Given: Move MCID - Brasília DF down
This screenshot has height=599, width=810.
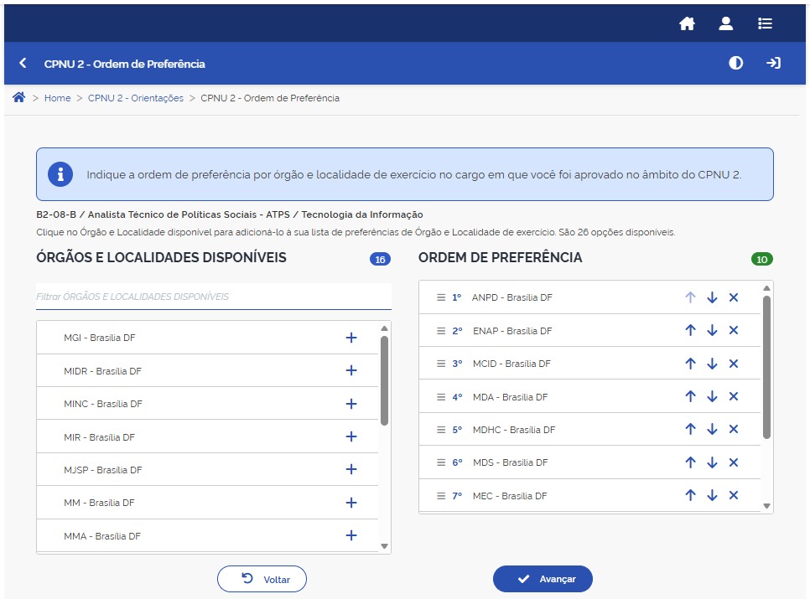Looking at the screenshot, I should (712, 364).
